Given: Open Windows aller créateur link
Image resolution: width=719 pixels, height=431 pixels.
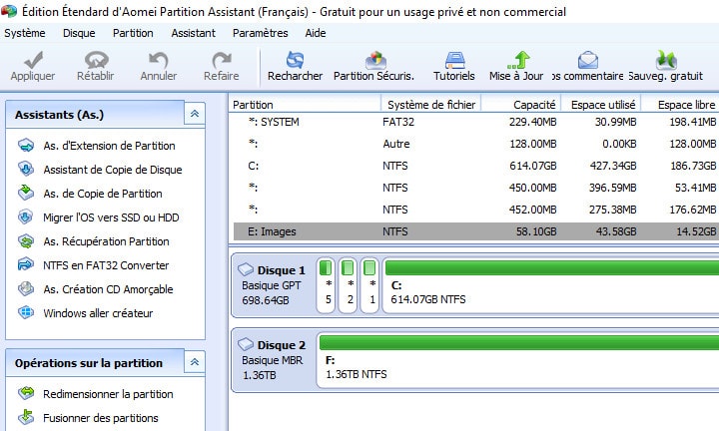Looking at the screenshot, I should (98, 313).
